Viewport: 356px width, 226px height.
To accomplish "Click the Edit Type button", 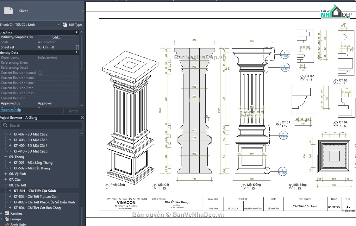I will pos(72,25).
